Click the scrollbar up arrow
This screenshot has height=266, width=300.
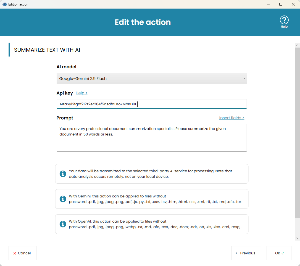(x=297, y=45)
